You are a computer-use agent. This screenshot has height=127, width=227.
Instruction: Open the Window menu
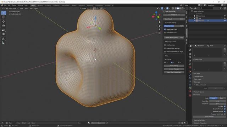tap(21, 5)
